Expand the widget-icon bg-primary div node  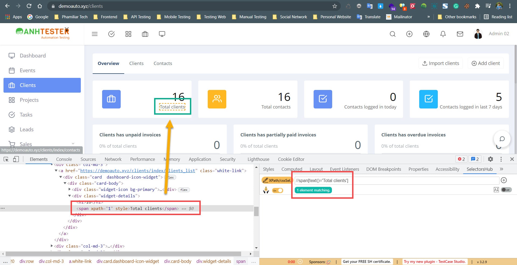[70, 189]
